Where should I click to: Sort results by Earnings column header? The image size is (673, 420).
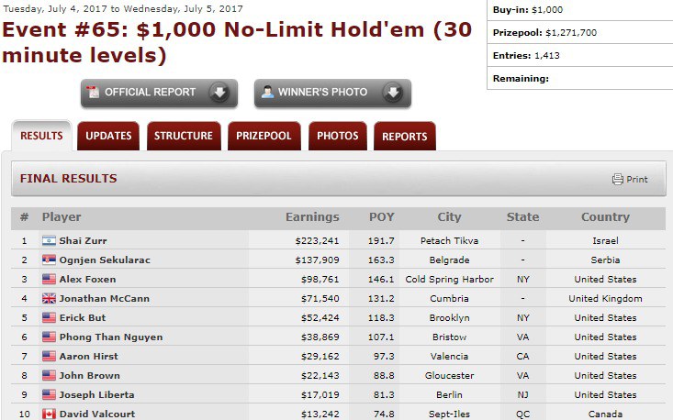312,217
